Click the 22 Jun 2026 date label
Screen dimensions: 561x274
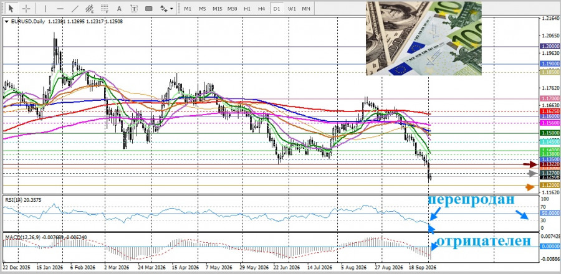(x=286, y=267)
